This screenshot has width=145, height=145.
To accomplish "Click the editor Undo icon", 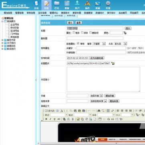I will pos(89,111).
